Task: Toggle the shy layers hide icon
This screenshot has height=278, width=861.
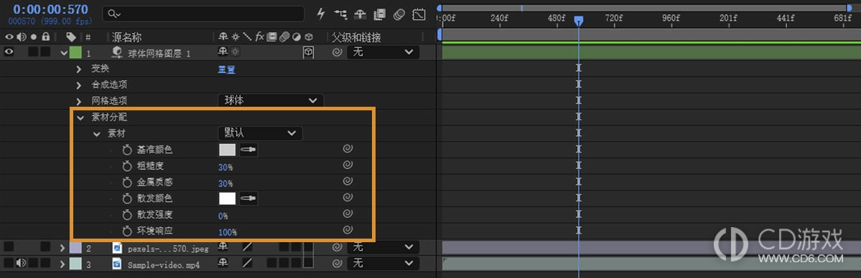Action: point(360,14)
